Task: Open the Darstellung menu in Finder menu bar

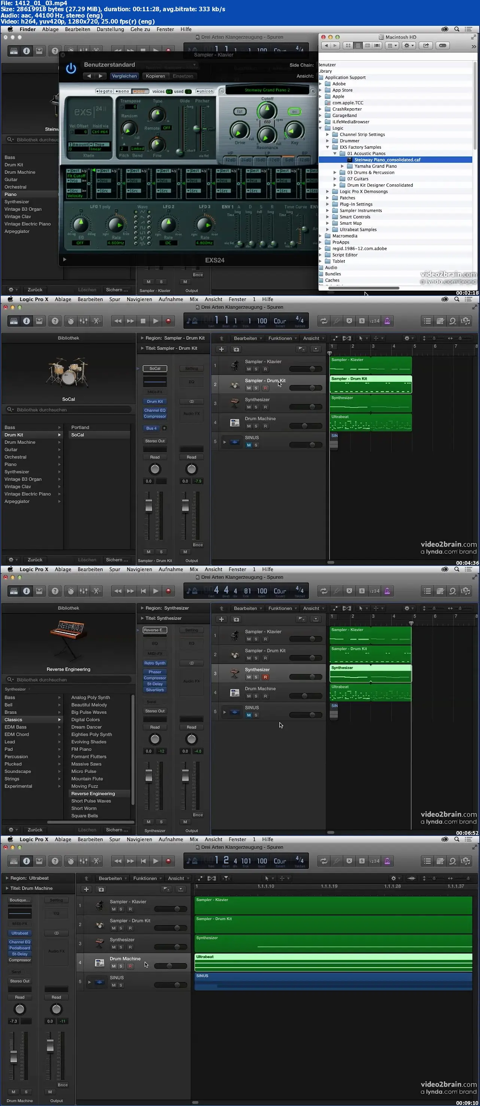Action: (110, 29)
